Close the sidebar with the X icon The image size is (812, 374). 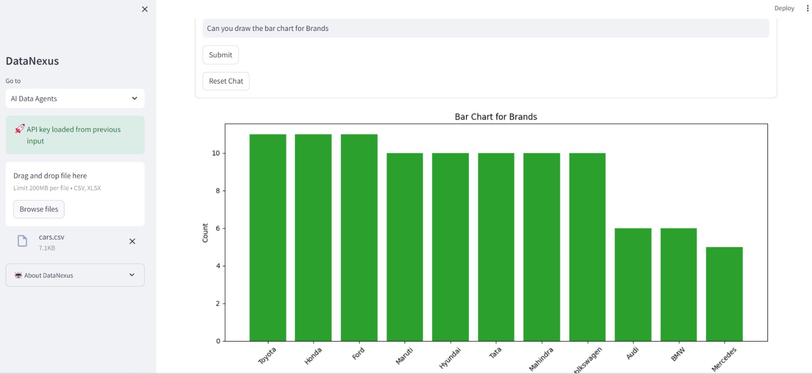point(145,9)
